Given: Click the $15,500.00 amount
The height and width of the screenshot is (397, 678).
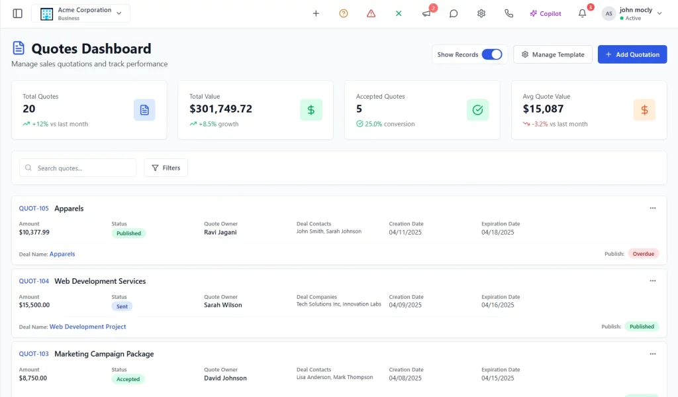Looking at the screenshot, I should [34, 305].
